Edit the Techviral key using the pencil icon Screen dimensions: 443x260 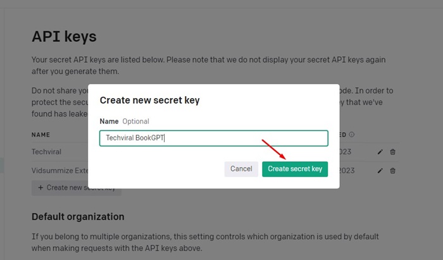380,152
